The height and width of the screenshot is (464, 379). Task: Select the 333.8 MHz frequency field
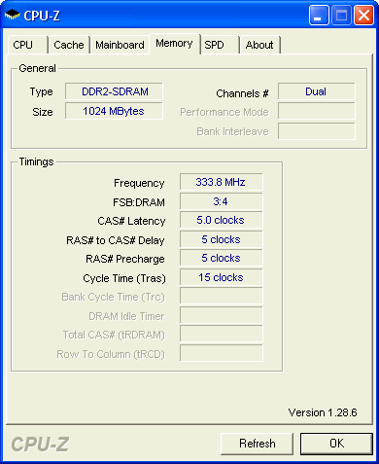[222, 182]
